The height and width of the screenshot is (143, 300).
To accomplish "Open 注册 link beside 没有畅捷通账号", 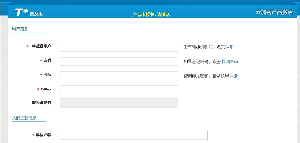I will pyautogui.click(x=230, y=47).
